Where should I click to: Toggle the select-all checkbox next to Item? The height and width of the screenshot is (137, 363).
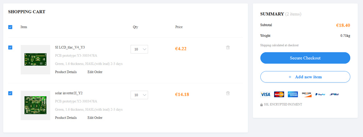click(x=10, y=27)
